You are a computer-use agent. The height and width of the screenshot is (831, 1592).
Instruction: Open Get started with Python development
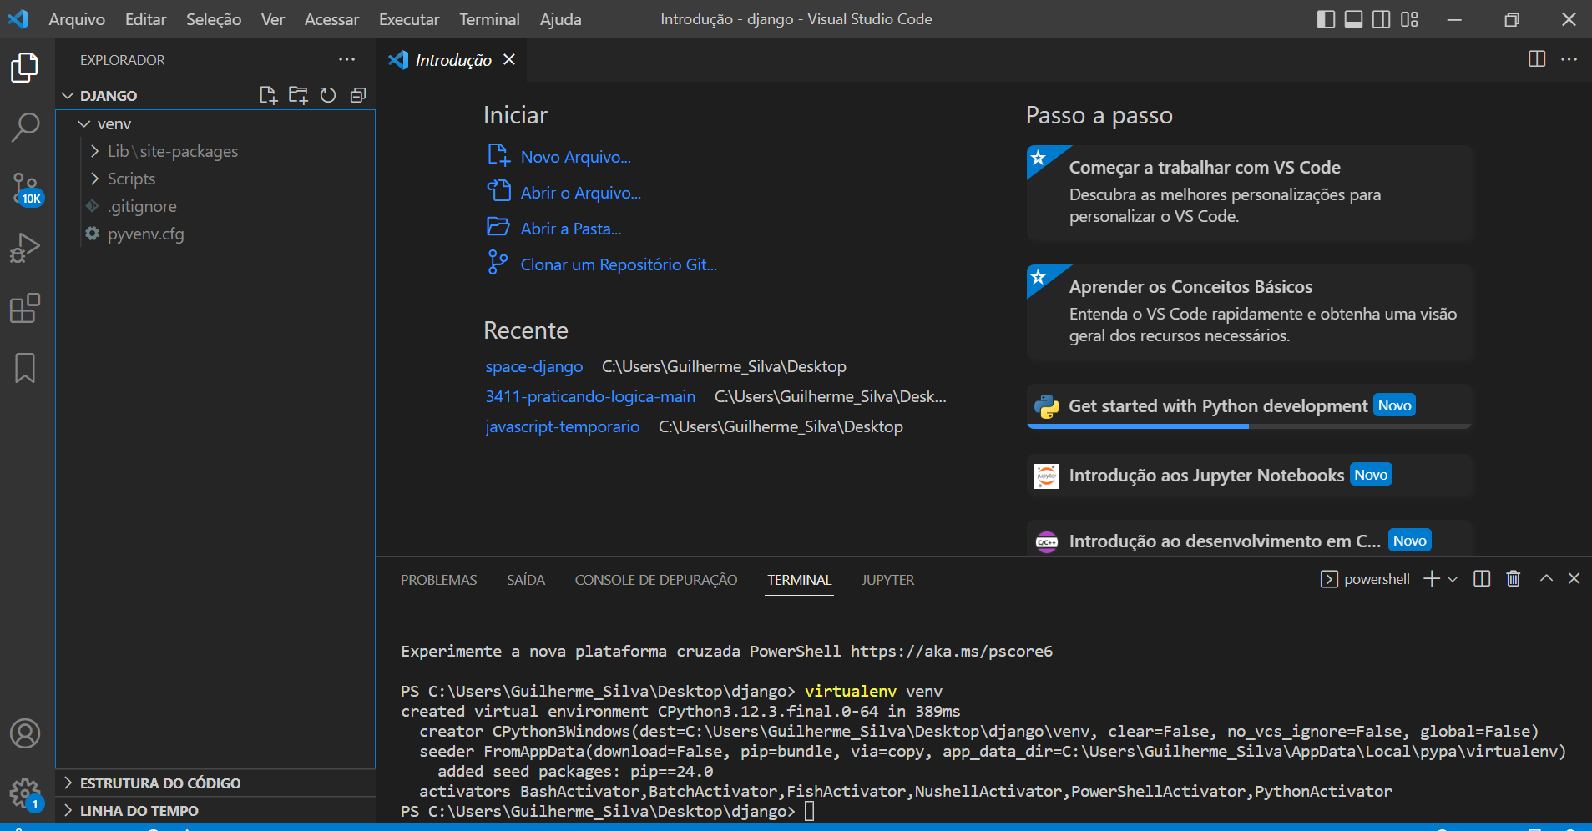1249,406
